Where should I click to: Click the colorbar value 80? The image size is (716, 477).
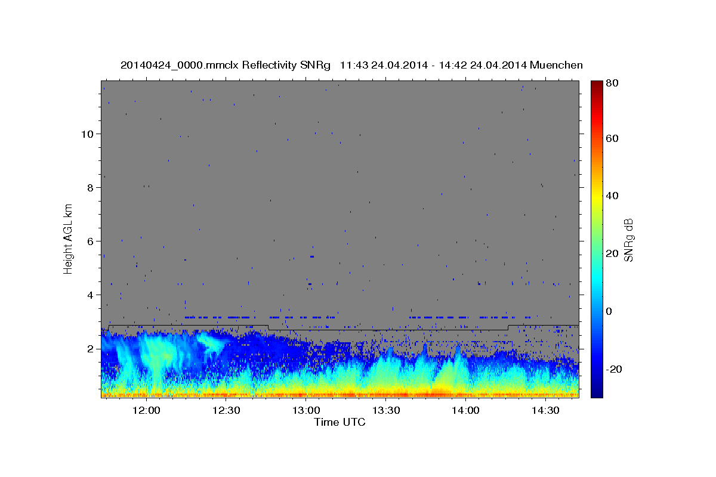pos(612,83)
